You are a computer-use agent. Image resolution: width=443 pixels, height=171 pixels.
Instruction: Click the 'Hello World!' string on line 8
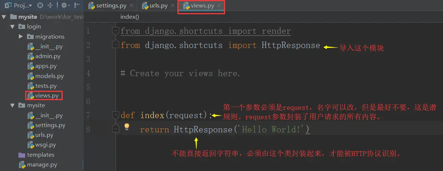point(272,129)
